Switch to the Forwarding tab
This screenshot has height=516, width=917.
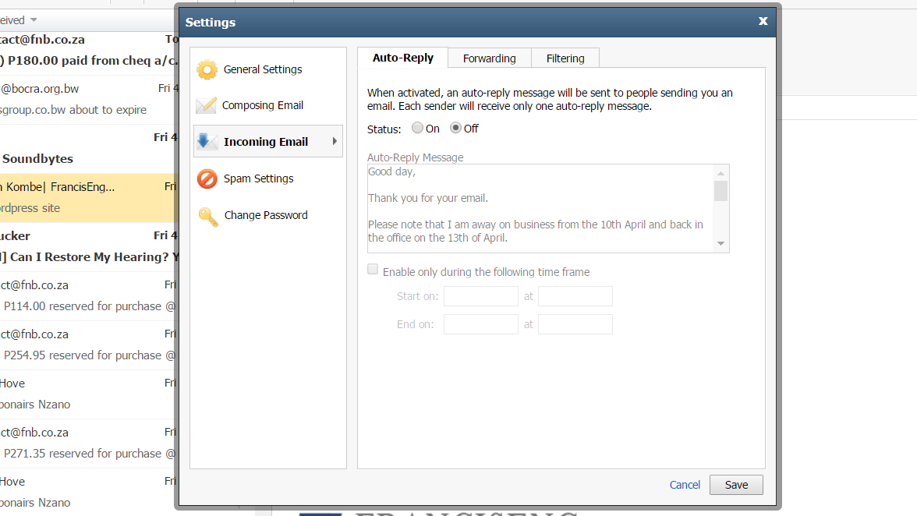[x=490, y=58]
